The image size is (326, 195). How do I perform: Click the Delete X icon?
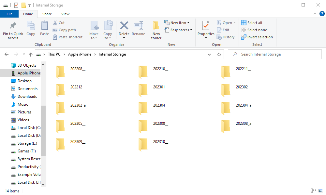coord(124,25)
